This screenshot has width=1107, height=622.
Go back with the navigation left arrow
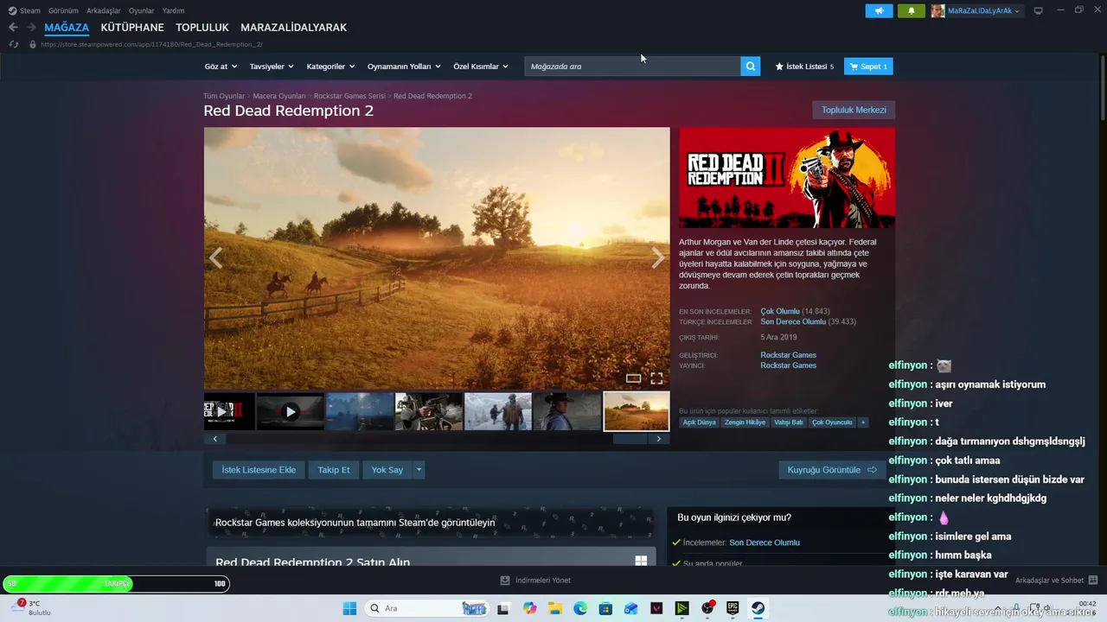[13, 28]
